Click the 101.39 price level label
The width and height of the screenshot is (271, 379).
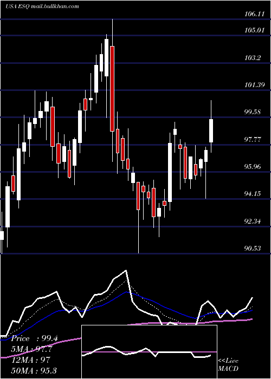coord(254,85)
